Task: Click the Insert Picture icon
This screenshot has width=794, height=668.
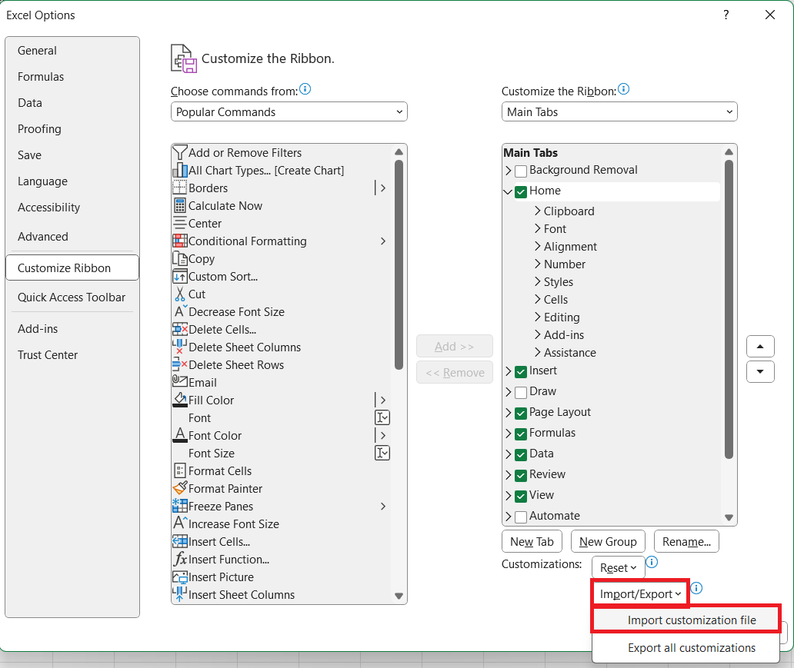Action: point(180,577)
